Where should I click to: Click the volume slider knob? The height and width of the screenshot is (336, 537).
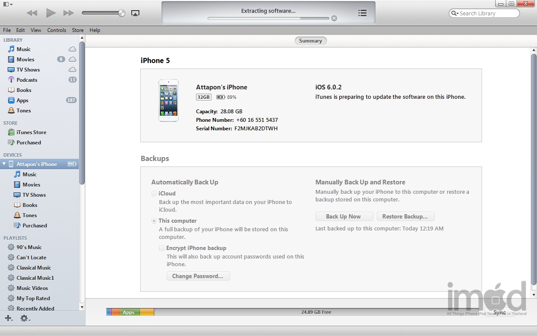click(x=122, y=13)
